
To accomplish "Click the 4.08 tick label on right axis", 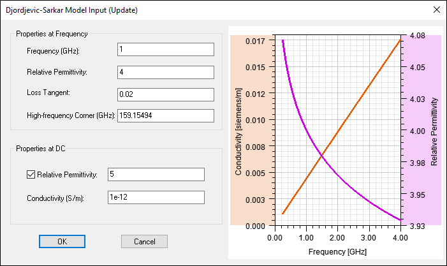I will (x=416, y=36).
